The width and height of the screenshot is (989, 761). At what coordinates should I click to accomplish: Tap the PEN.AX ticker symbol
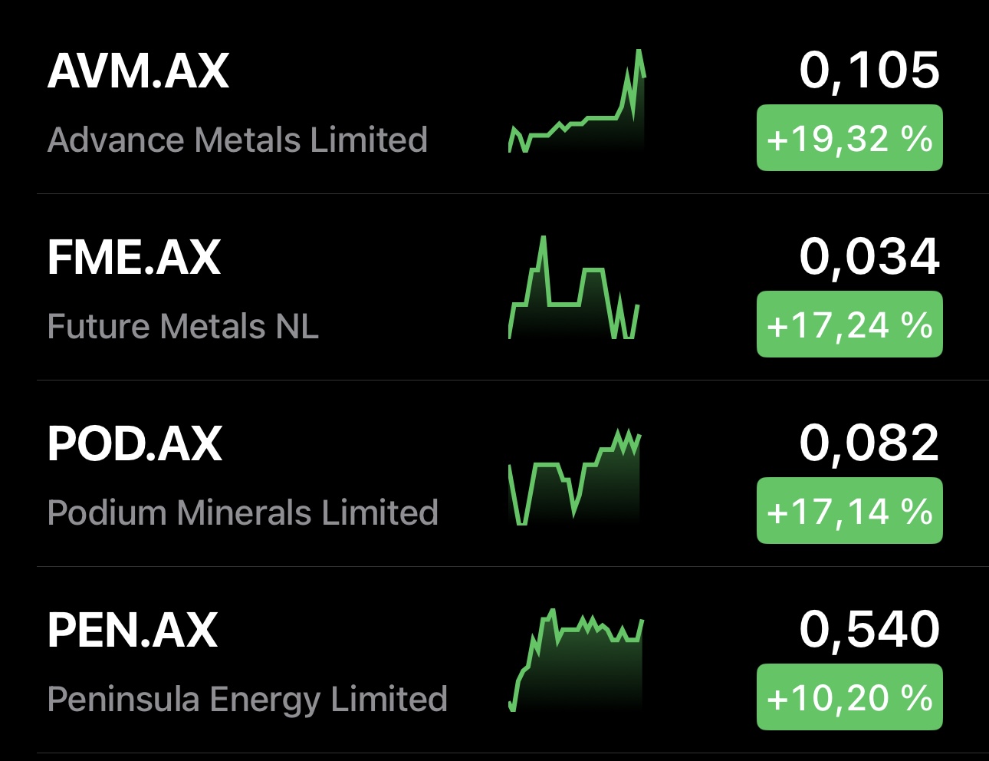tap(133, 630)
